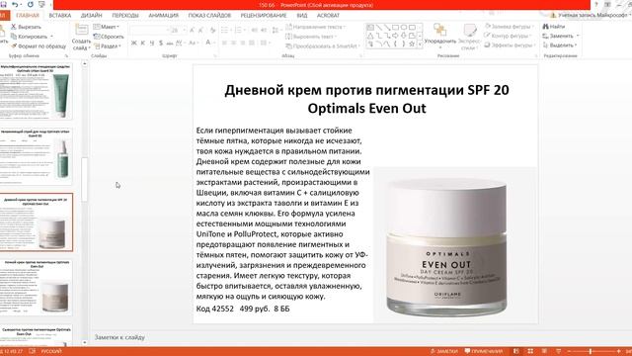Viewport: 632px width, 356px height.
Task: Select the night cream Even Out slide thumbnail
Action: pyautogui.click(x=37, y=287)
